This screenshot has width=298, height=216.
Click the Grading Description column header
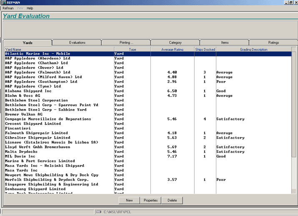click(253, 50)
